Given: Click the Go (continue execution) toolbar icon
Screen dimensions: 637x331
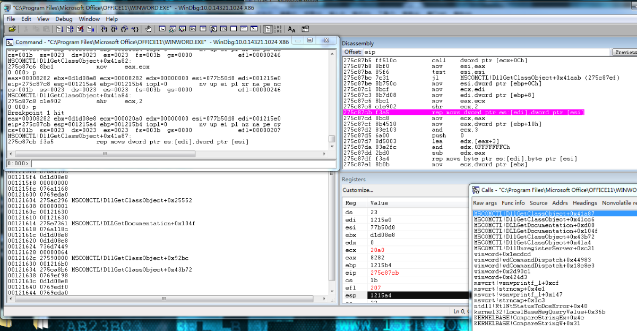Looking at the screenshot, I should click(60, 29).
